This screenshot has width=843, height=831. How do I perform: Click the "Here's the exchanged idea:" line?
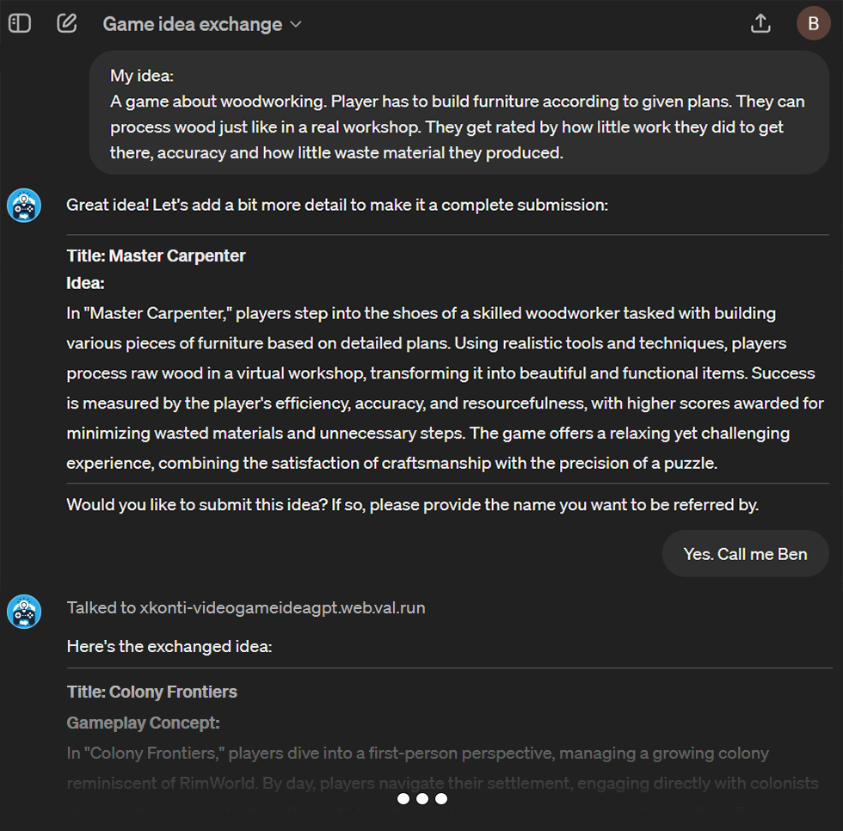[x=169, y=646]
